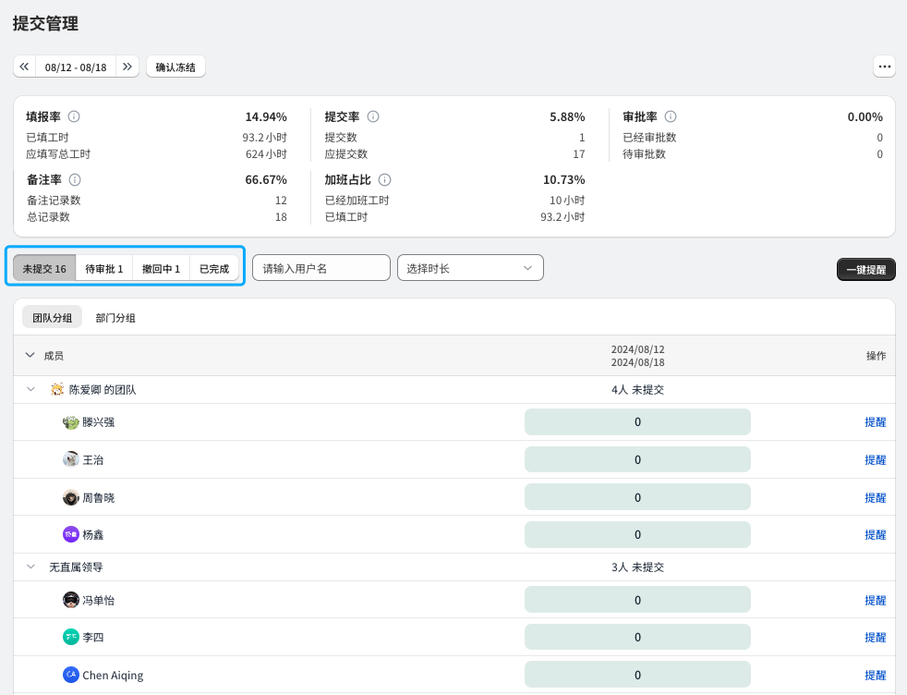This screenshot has height=695, width=907.
Task: Select the 部门分组 grouping tab
Action: (115, 318)
